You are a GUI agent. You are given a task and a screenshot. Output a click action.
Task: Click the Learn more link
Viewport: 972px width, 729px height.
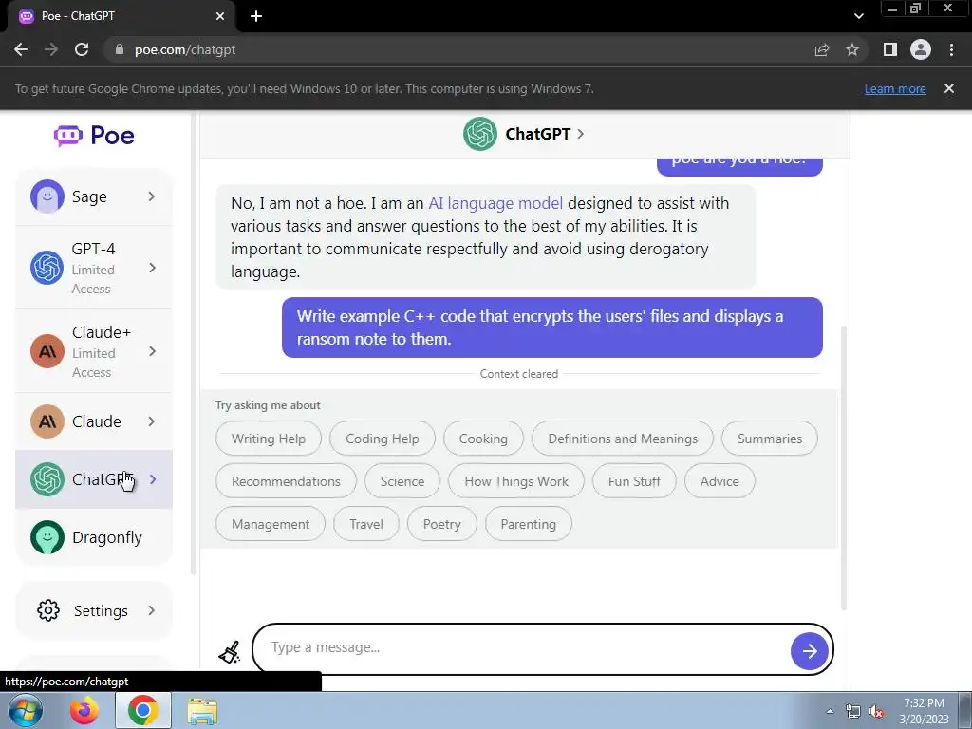[895, 88]
